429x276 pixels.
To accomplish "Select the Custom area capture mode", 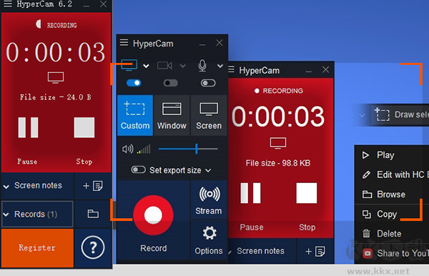I will tap(135, 115).
